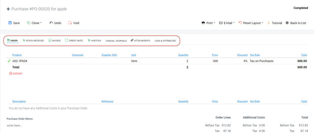The width and height of the screenshot is (314, 133).
Task: Click the Reset Layout arrow icon
Action: 240,23
